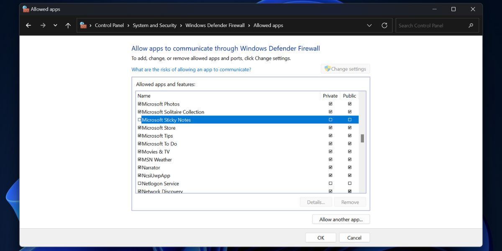Refresh the current page

[x=384, y=25]
